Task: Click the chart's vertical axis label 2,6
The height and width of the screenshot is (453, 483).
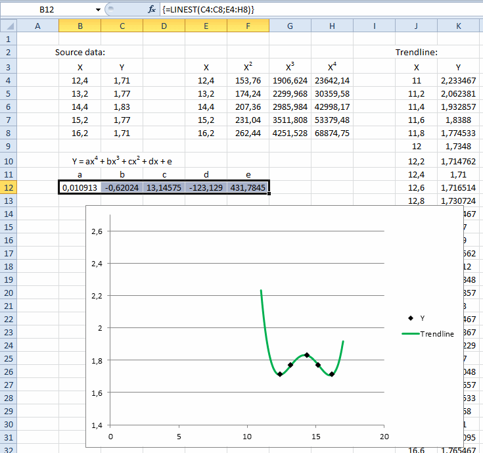Action: (x=97, y=231)
